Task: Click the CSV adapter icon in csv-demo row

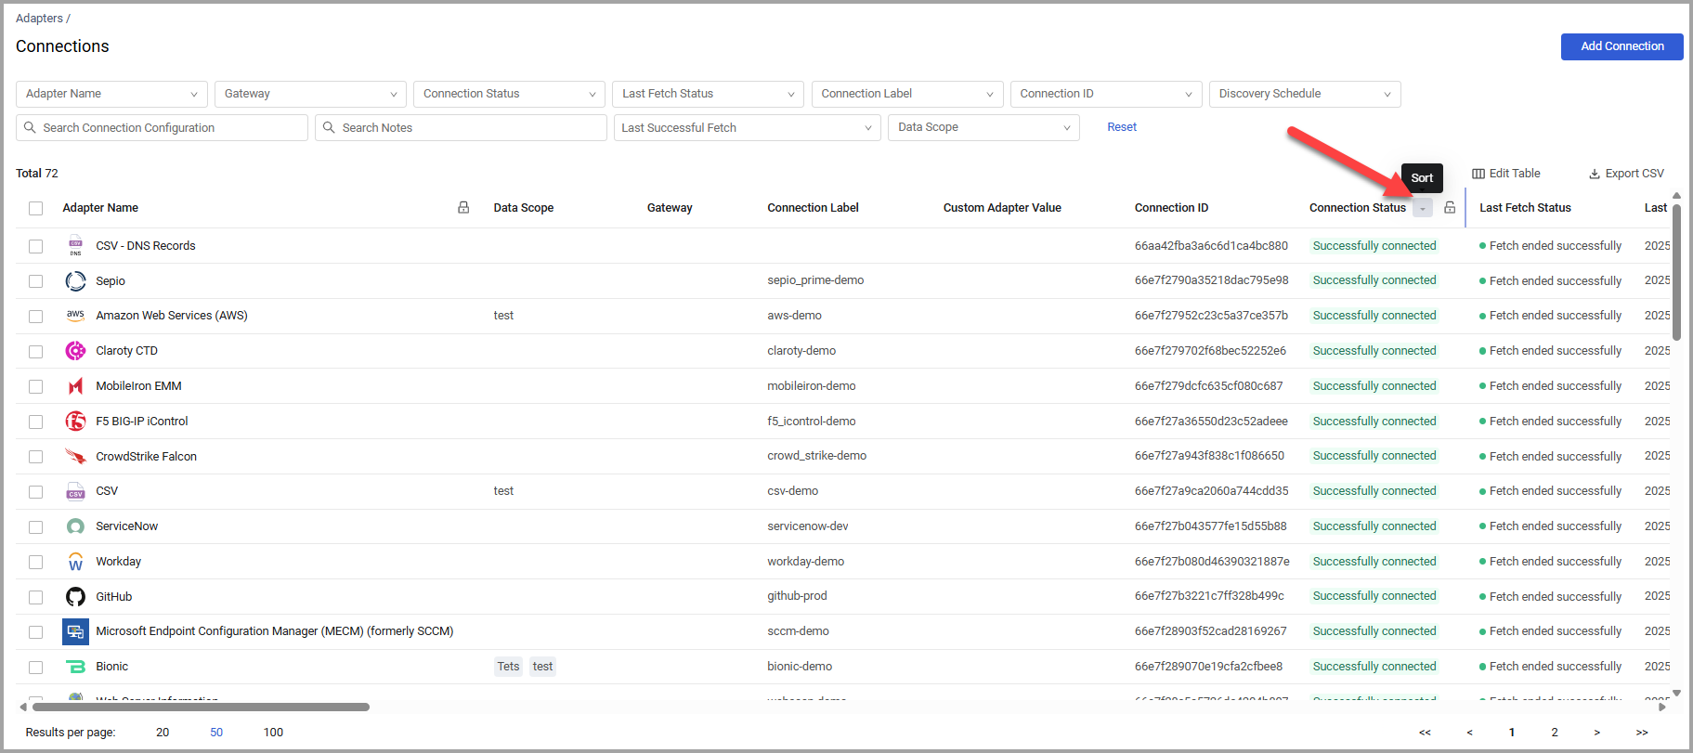Action: click(75, 491)
